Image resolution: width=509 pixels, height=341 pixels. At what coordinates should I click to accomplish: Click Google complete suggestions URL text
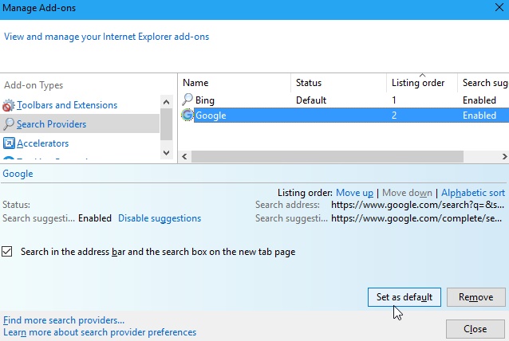(x=416, y=218)
